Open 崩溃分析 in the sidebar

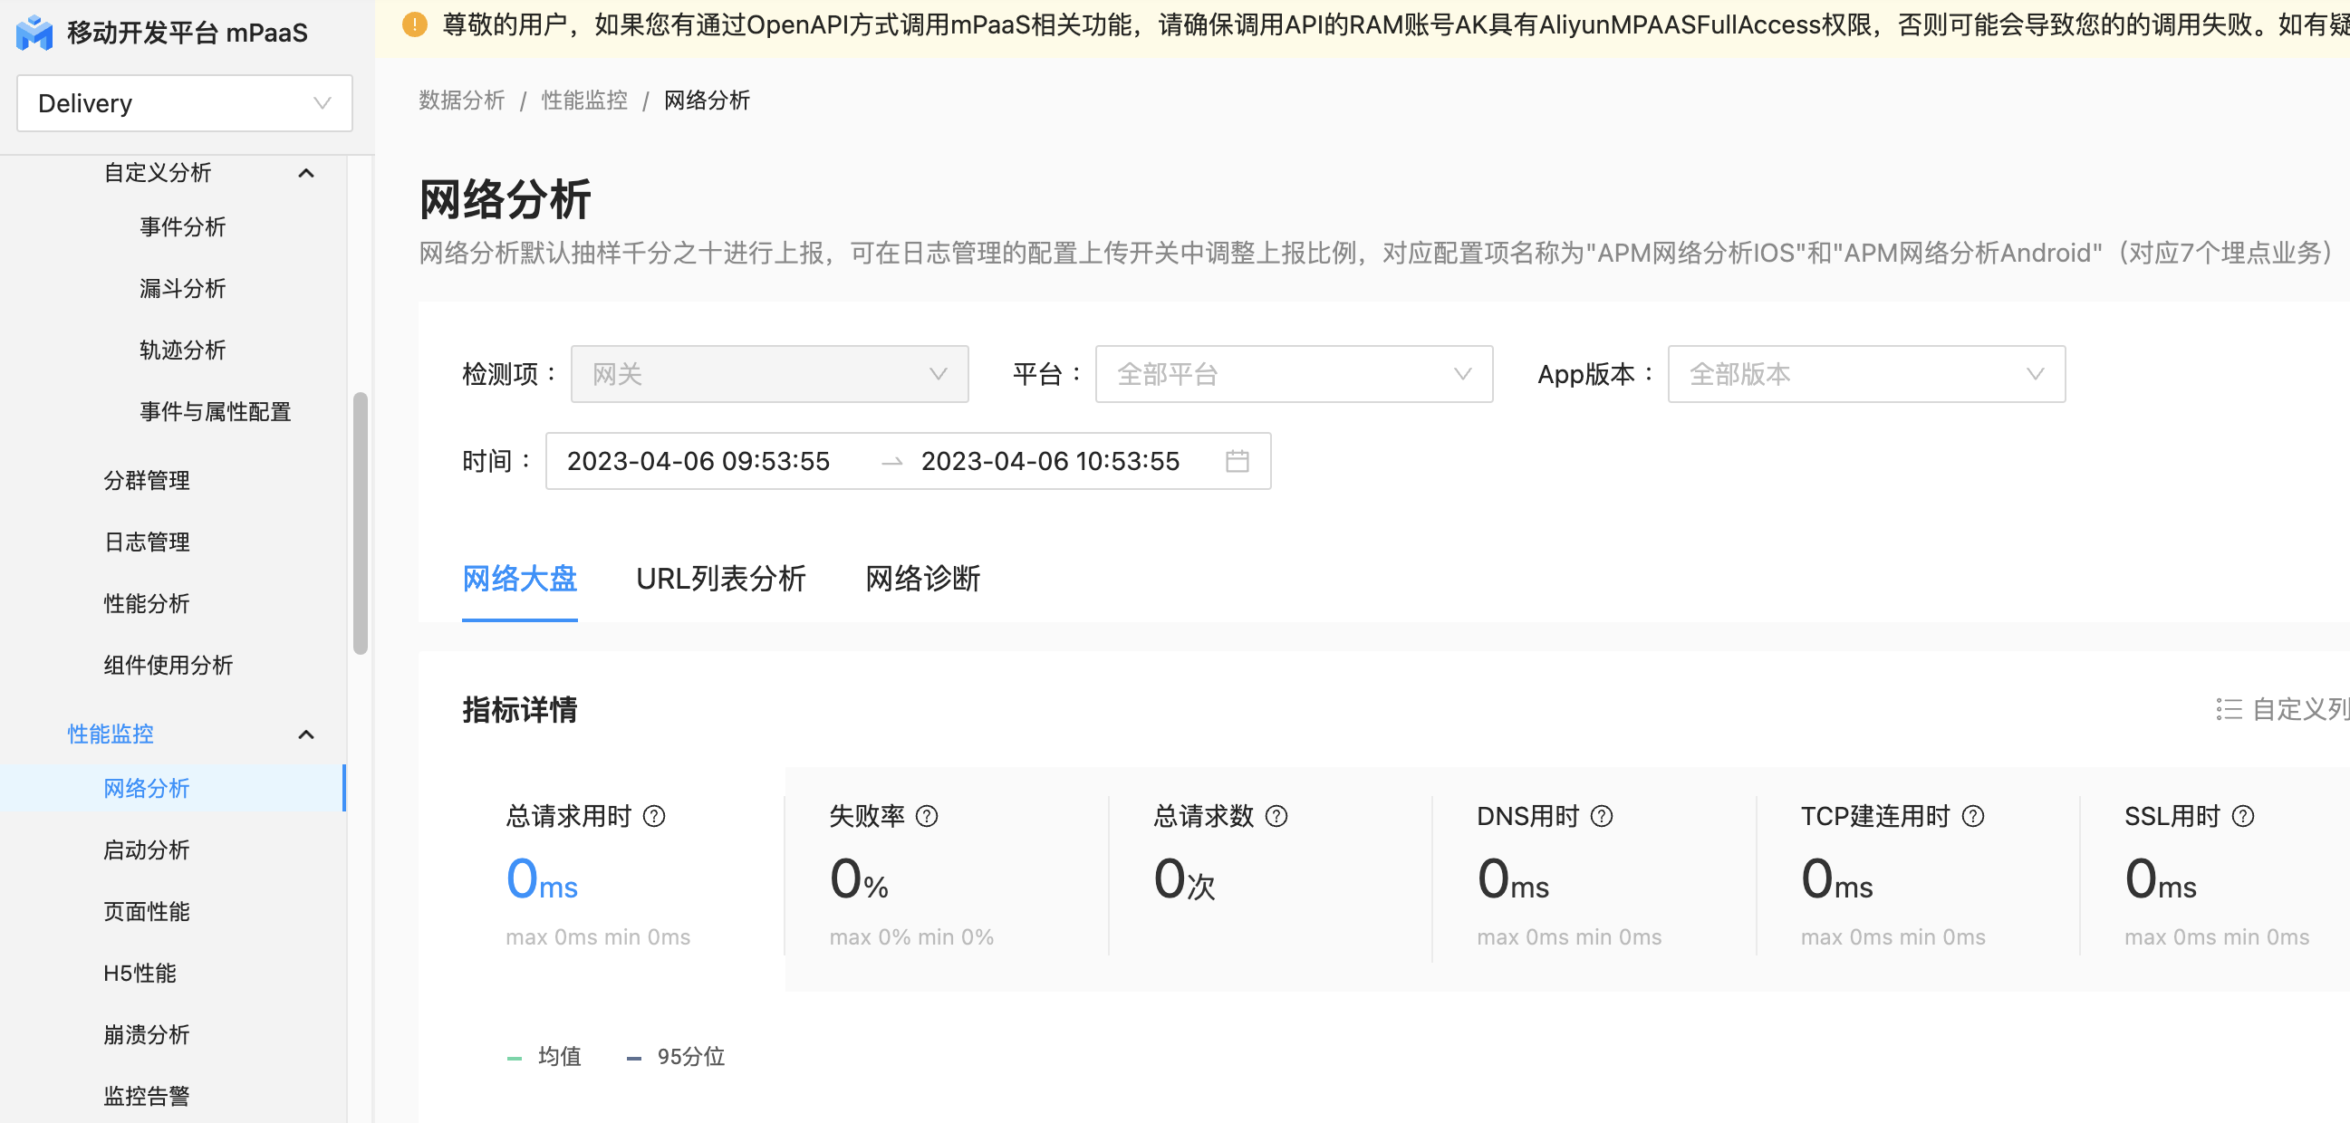pos(147,1034)
